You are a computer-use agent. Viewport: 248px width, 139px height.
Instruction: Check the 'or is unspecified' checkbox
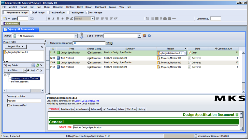pos(8,106)
